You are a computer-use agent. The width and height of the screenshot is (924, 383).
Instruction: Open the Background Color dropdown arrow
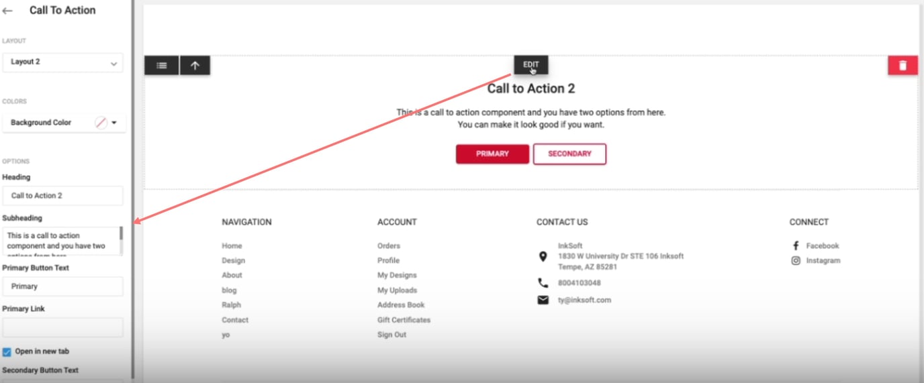click(x=114, y=123)
